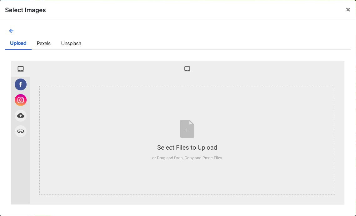This screenshot has height=216, width=356.
Task: Choose Facebook as the upload source
Action: click(x=21, y=84)
